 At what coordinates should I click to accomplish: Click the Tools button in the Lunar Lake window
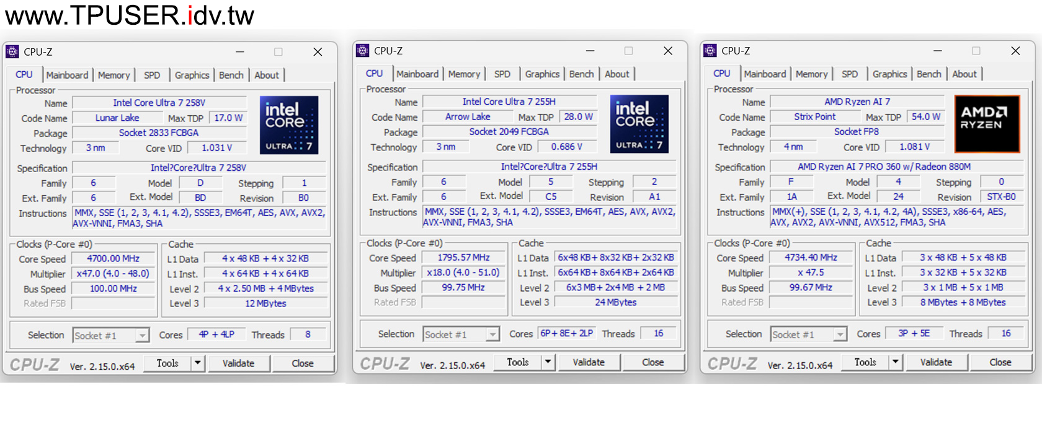tap(167, 363)
